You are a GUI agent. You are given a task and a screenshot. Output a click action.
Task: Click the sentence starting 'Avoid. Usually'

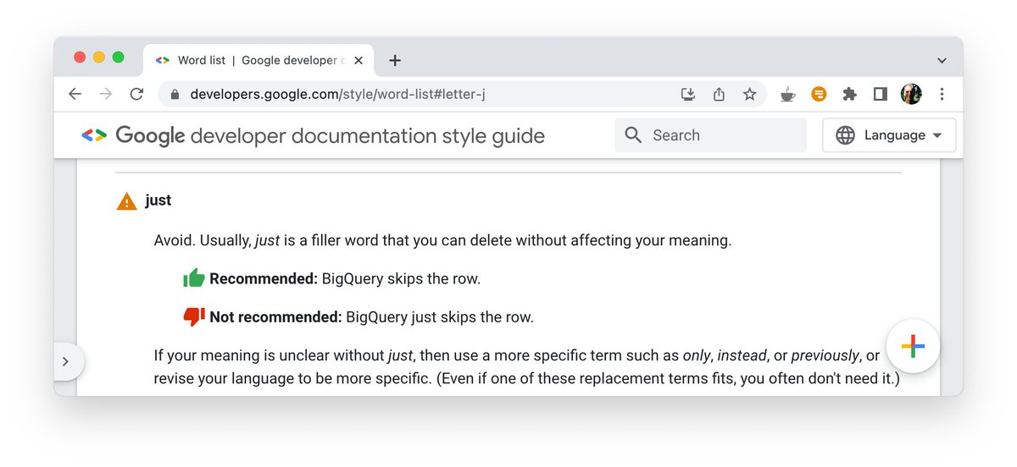[x=442, y=240]
